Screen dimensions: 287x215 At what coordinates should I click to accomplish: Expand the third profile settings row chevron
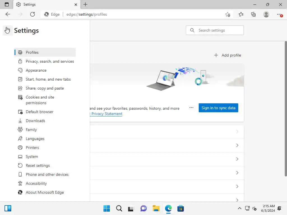(237, 159)
